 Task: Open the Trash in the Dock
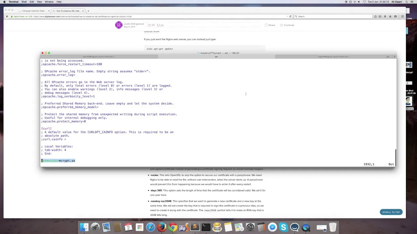tap(333, 227)
